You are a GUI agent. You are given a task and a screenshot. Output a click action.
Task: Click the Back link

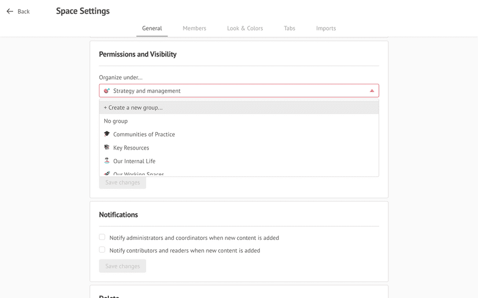coord(24,12)
